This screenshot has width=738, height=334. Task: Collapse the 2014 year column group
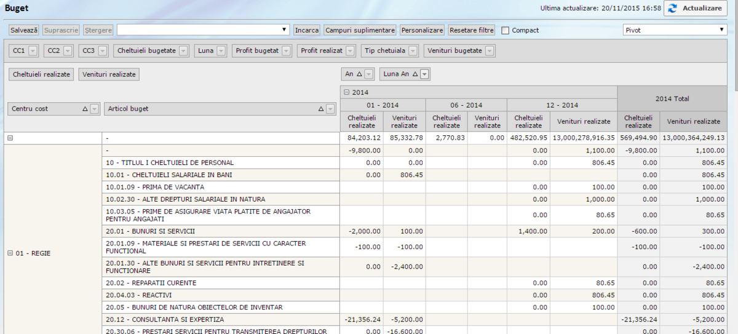pyautogui.click(x=346, y=92)
